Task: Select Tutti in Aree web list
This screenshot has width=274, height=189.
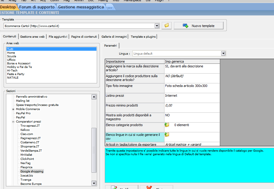Action: 51,49
